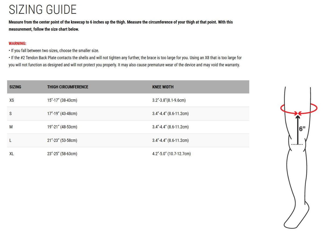Click the 4.2"-5.0" knee width value

click(x=171, y=154)
